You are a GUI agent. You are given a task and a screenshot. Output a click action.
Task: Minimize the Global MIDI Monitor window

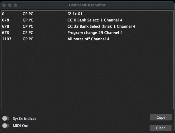[x=10, y=5]
